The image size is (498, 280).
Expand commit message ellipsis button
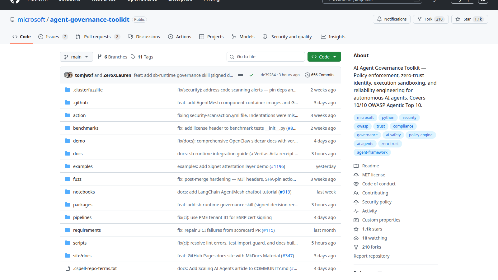240,75
